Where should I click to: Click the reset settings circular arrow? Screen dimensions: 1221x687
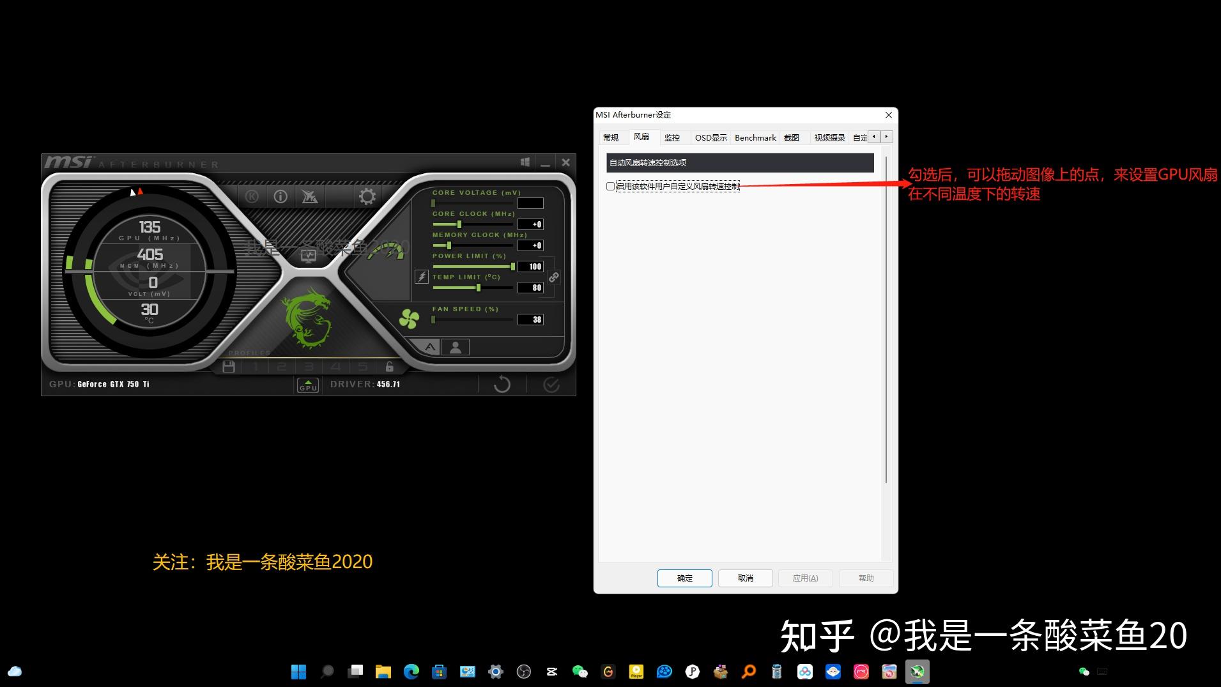click(x=502, y=384)
